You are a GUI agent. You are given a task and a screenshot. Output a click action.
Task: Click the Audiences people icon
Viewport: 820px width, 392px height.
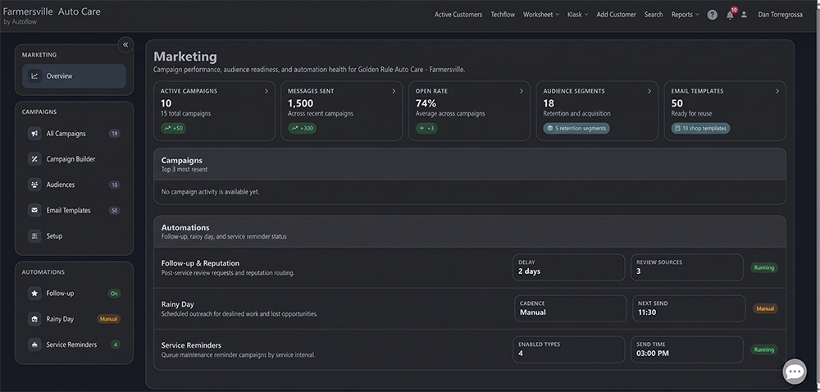pos(34,185)
